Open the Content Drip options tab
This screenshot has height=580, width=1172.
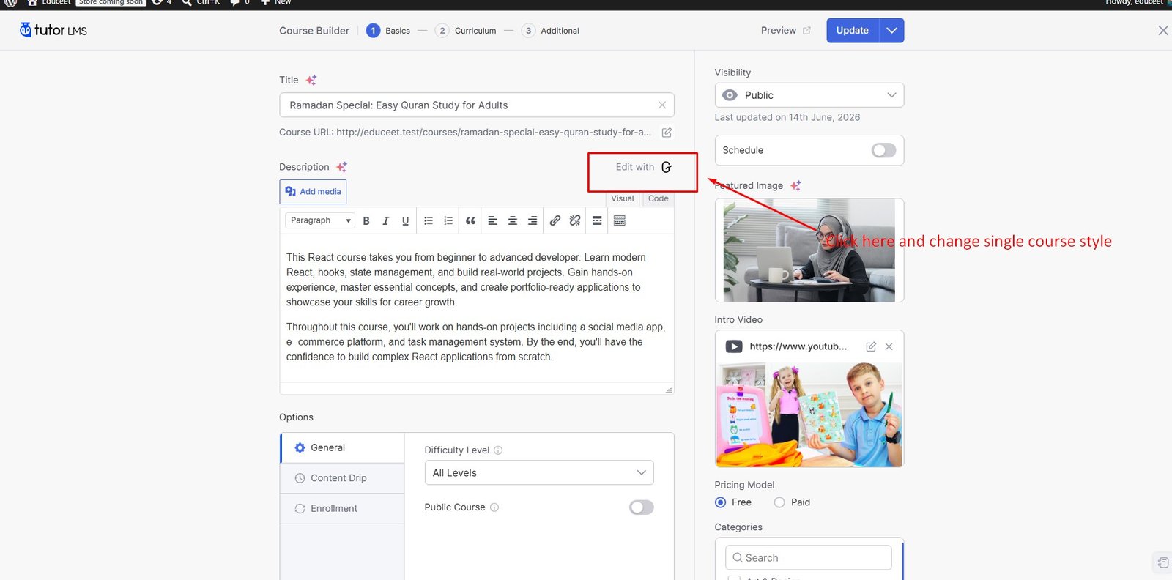point(342,478)
